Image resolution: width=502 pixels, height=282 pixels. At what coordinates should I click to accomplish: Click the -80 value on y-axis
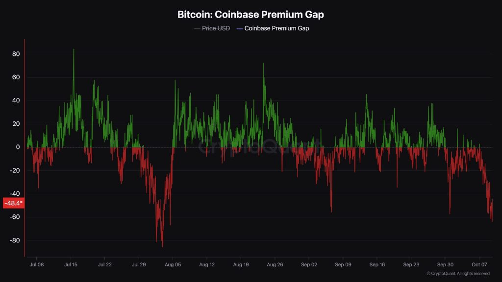[x=15, y=240]
